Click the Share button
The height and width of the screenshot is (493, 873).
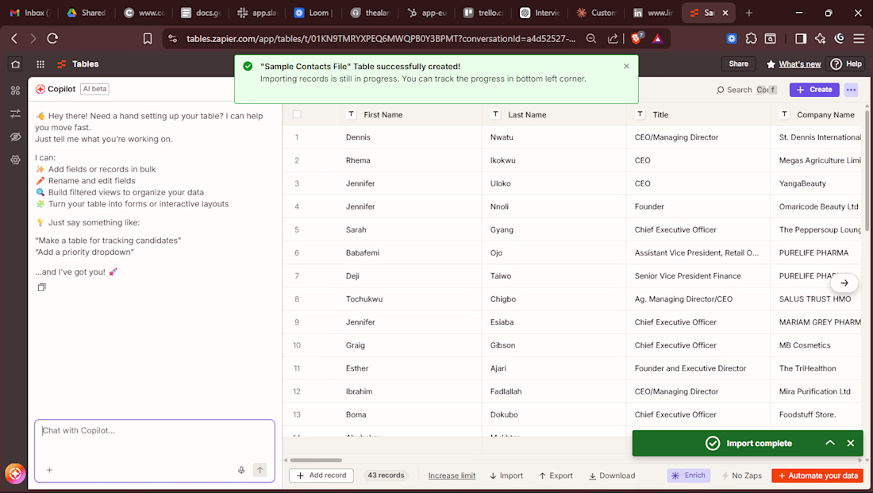click(x=738, y=64)
